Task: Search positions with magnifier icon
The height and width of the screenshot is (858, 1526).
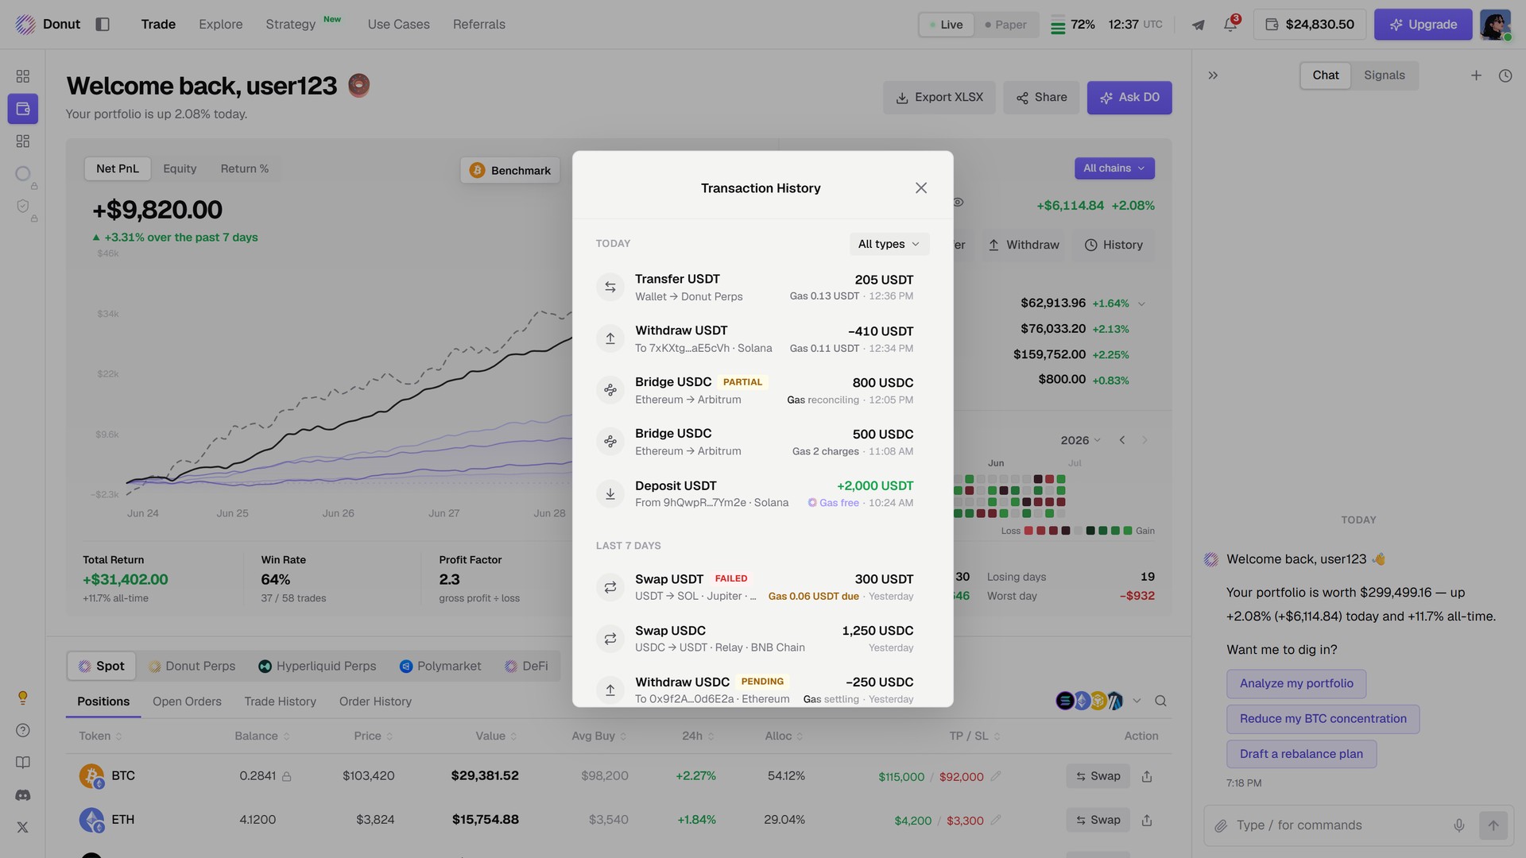Action: pyautogui.click(x=1160, y=701)
